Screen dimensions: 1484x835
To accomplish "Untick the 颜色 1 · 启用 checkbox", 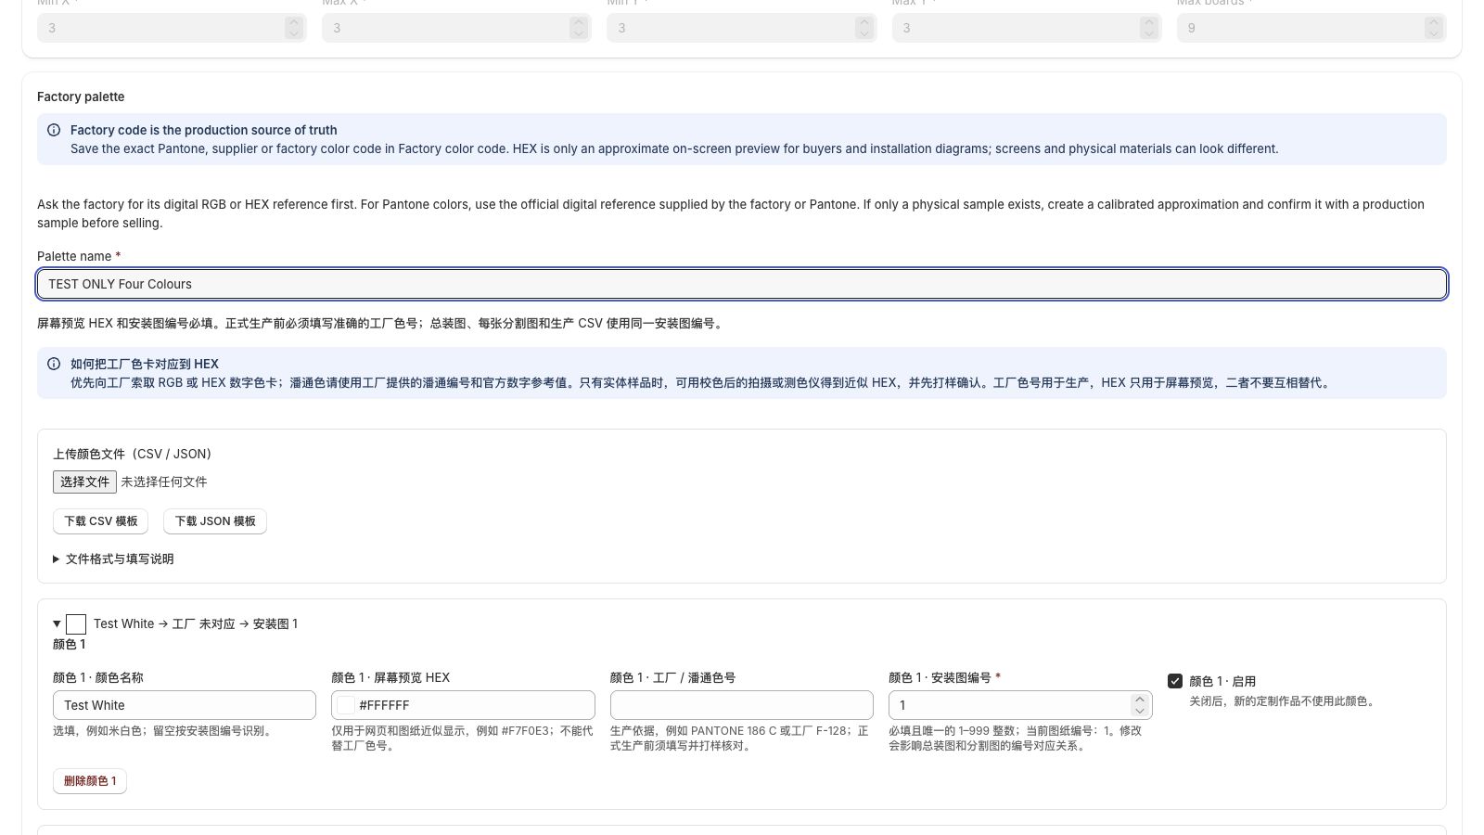I will [1175, 681].
